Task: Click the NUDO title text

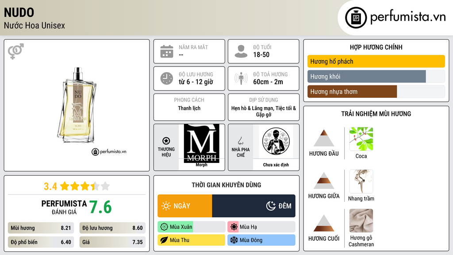Action: pyautogui.click(x=19, y=12)
